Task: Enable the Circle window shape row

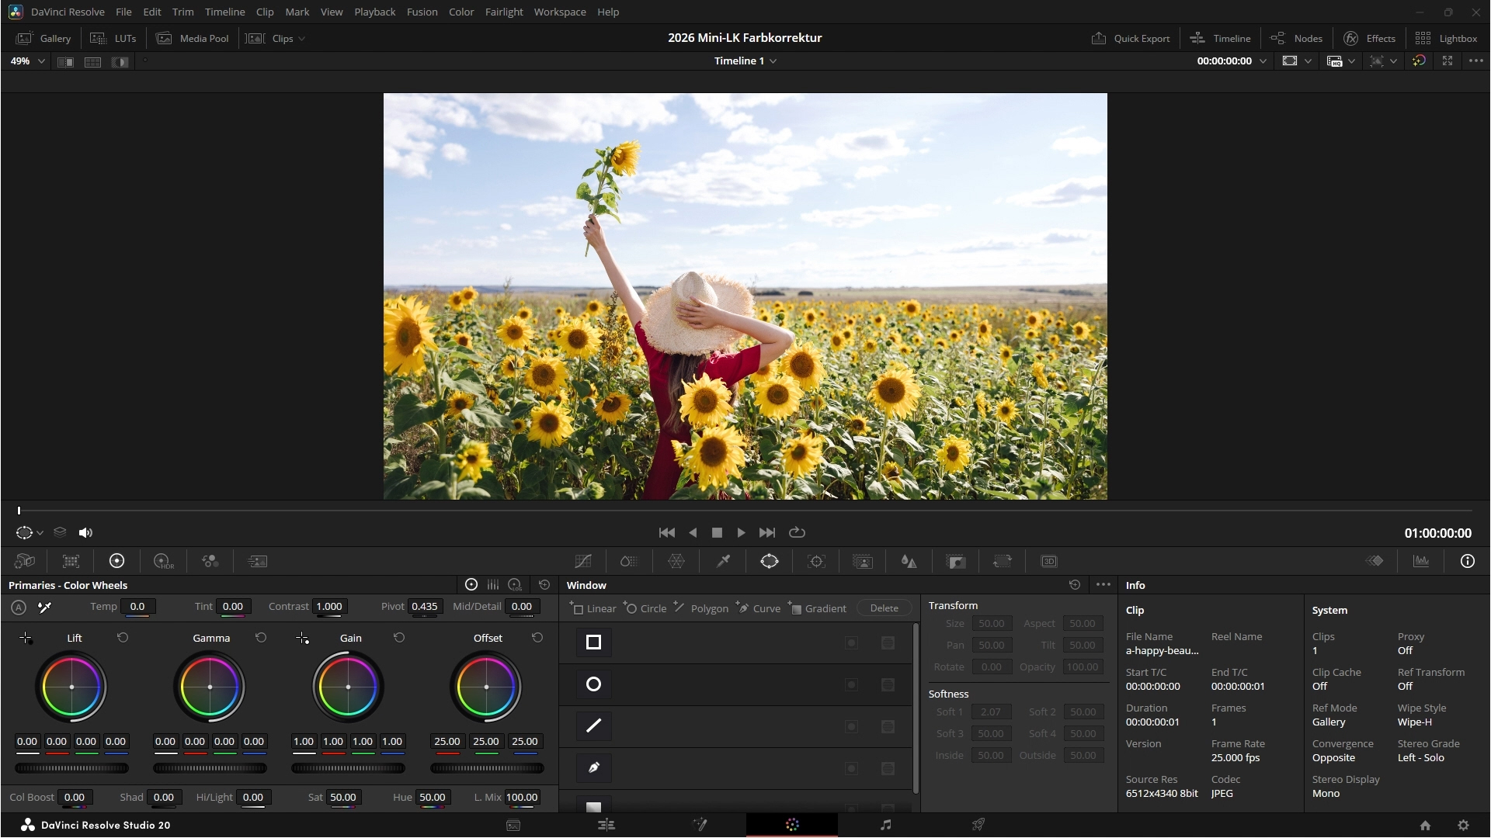Action: click(593, 684)
